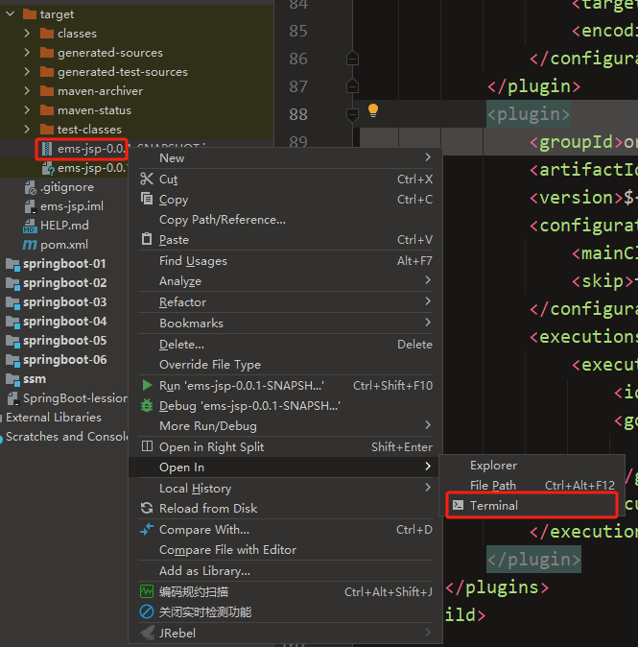Image resolution: width=638 pixels, height=647 pixels.
Task: Click the springboot-01 module folder icon
Action: [12, 264]
